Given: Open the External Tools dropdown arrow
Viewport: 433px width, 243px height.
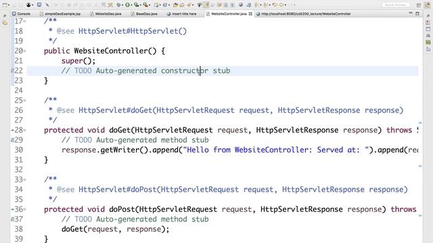Looking at the screenshot, I should [x=150, y=5].
